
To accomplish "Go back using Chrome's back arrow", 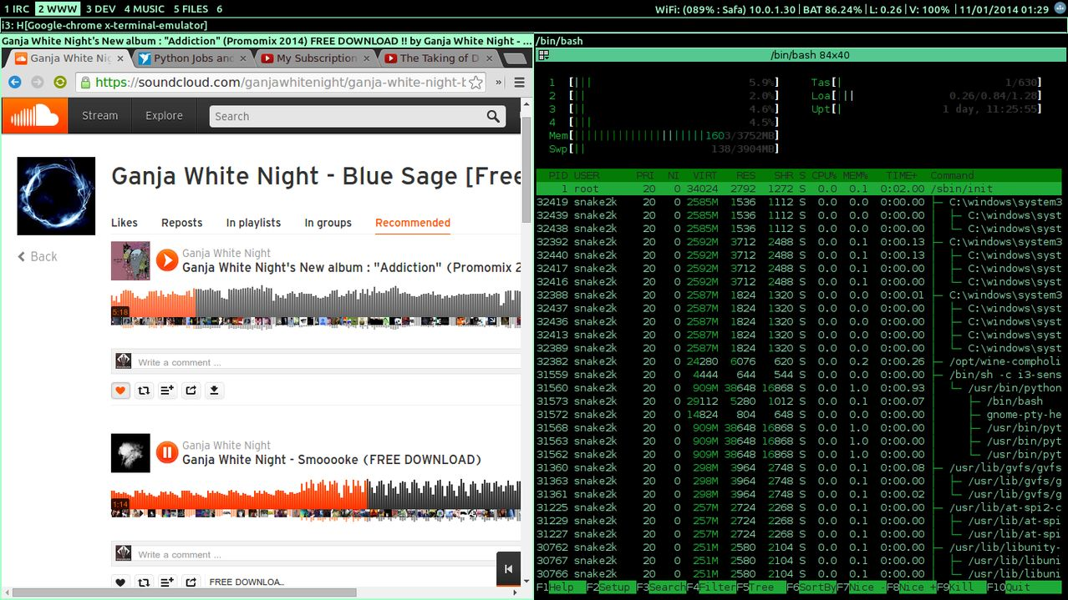I will (x=14, y=82).
